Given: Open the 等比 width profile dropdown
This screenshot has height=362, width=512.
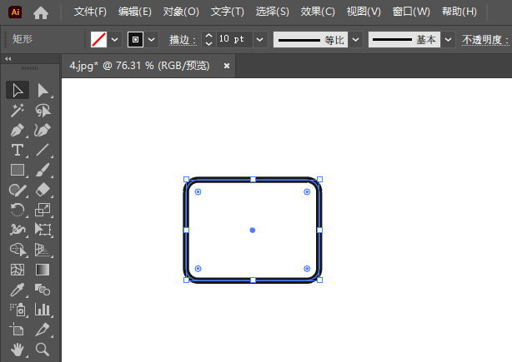Looking at the screenshot, I should click(x=355, y=39).
